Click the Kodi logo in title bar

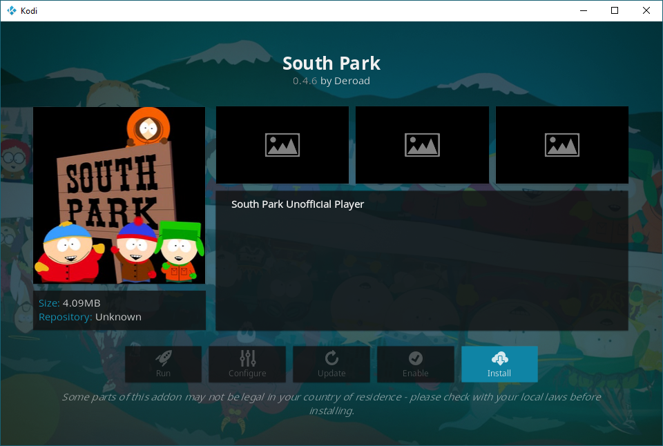(x=12, y=10)
